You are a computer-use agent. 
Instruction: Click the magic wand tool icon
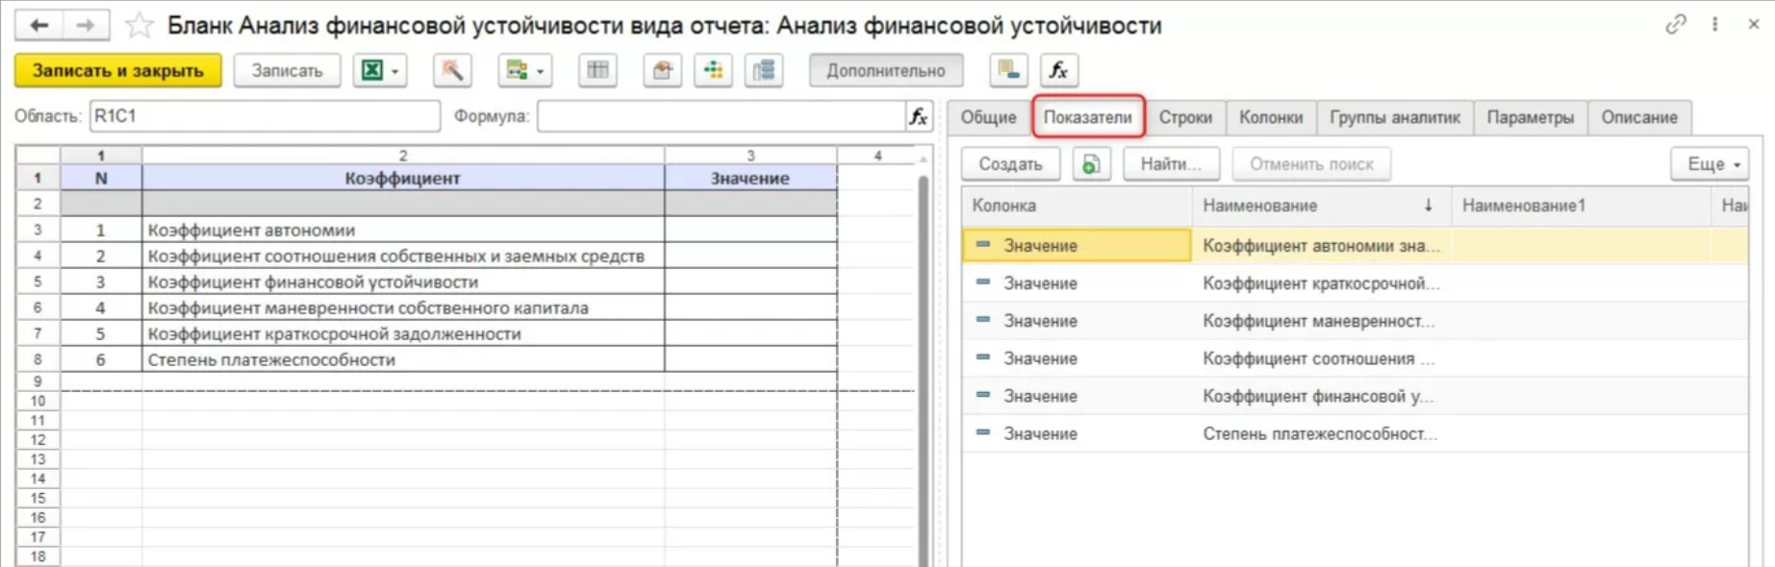point(452,70)
